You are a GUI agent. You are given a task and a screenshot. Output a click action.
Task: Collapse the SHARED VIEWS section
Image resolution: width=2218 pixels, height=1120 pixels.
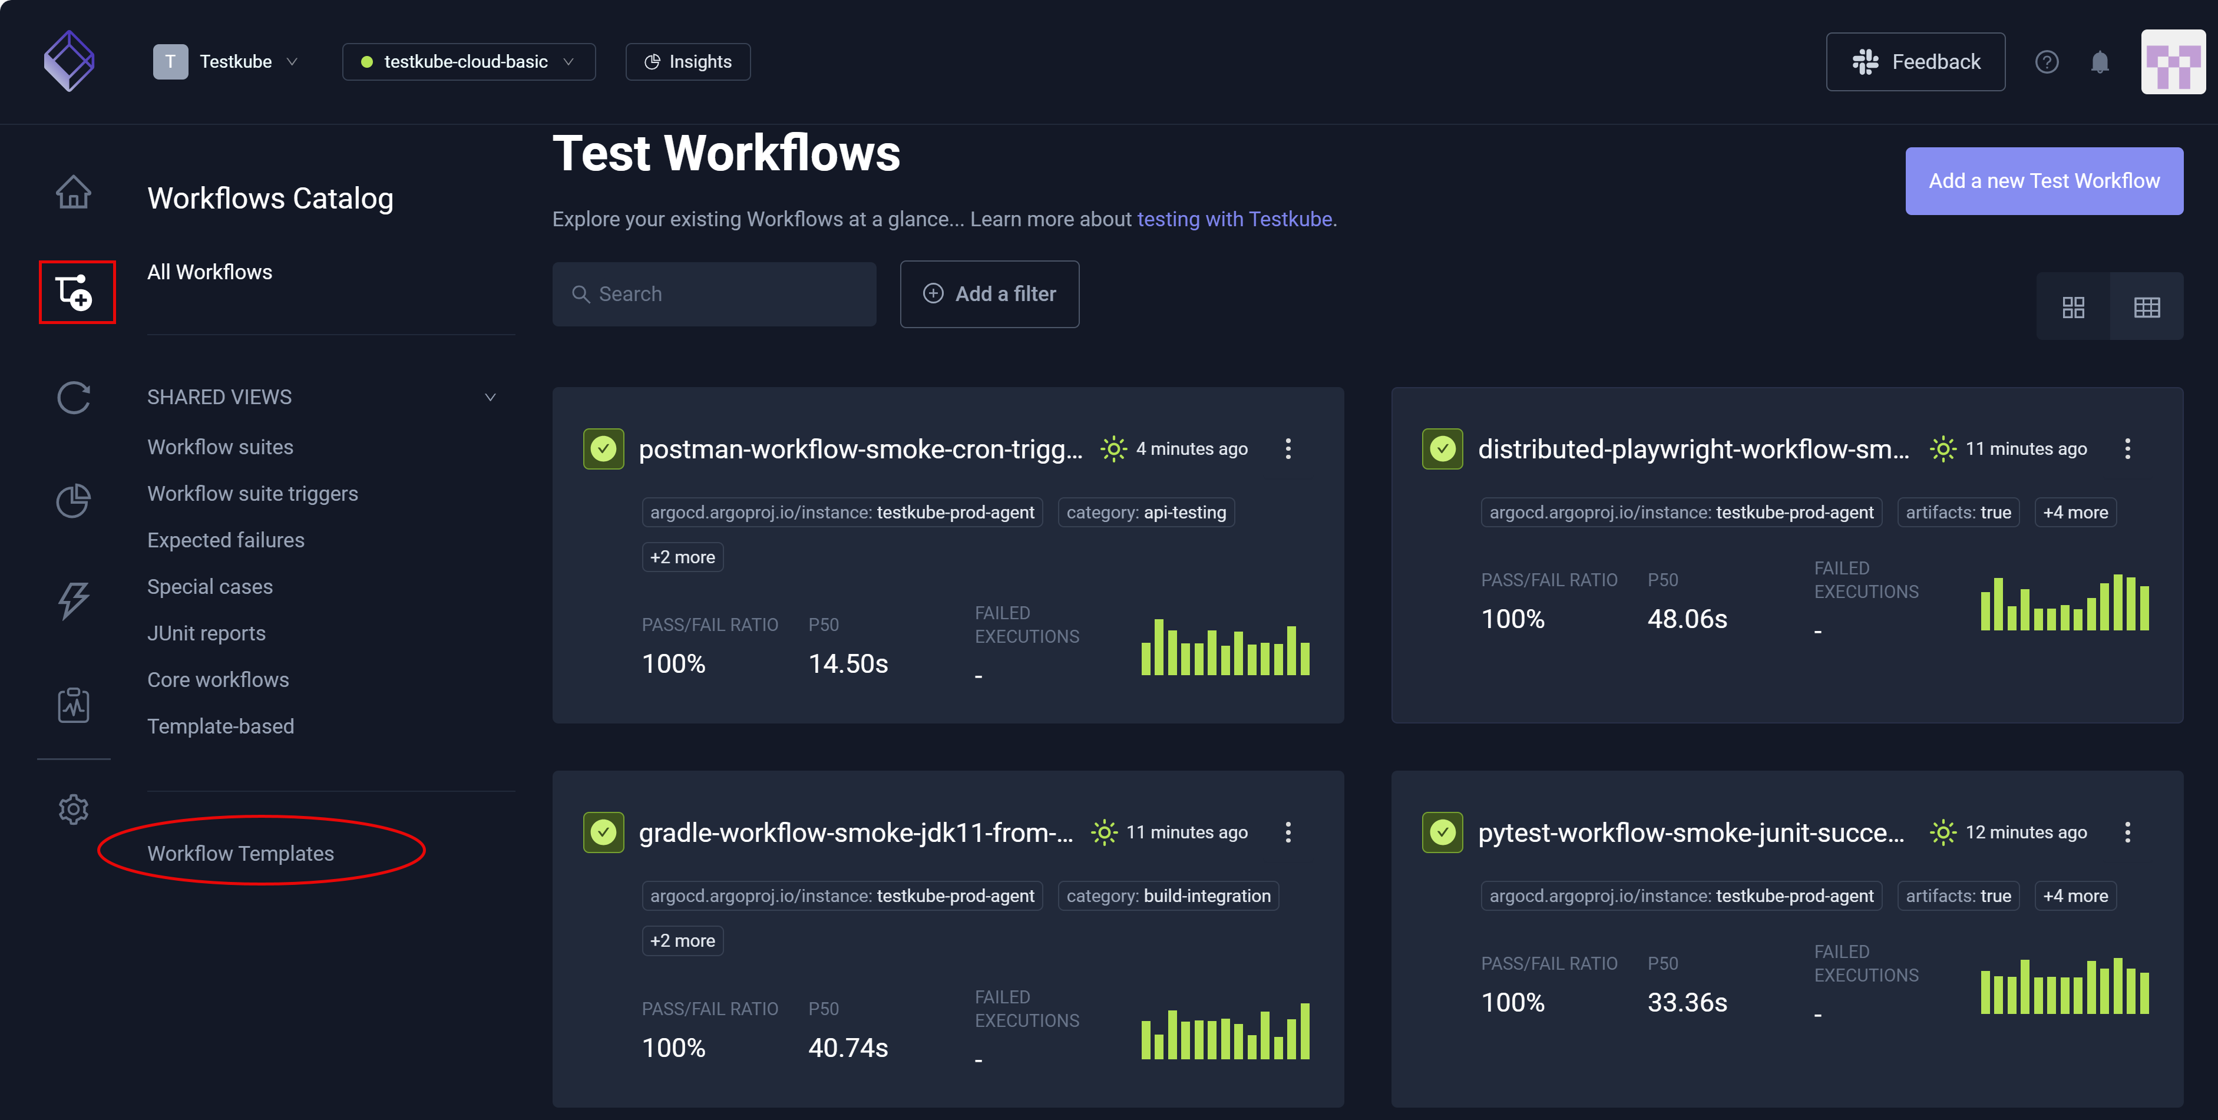(x=490, y=397)
